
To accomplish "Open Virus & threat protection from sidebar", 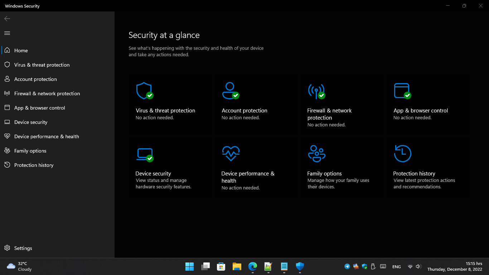I will (57, 65).
